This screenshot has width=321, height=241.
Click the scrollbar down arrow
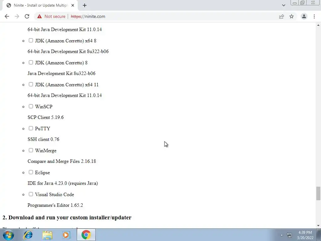tap(318, 226)
